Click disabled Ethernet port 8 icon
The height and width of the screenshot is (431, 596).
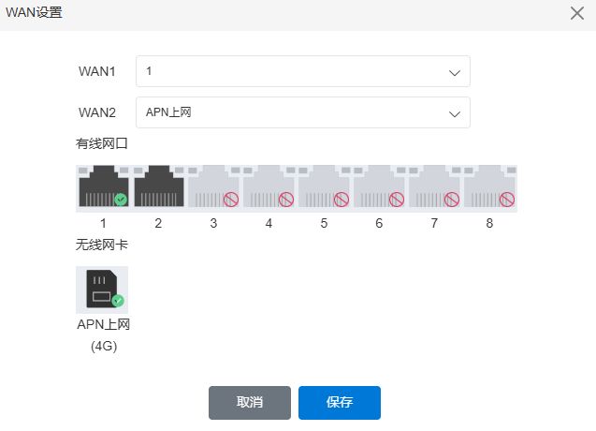click(489, 186)
